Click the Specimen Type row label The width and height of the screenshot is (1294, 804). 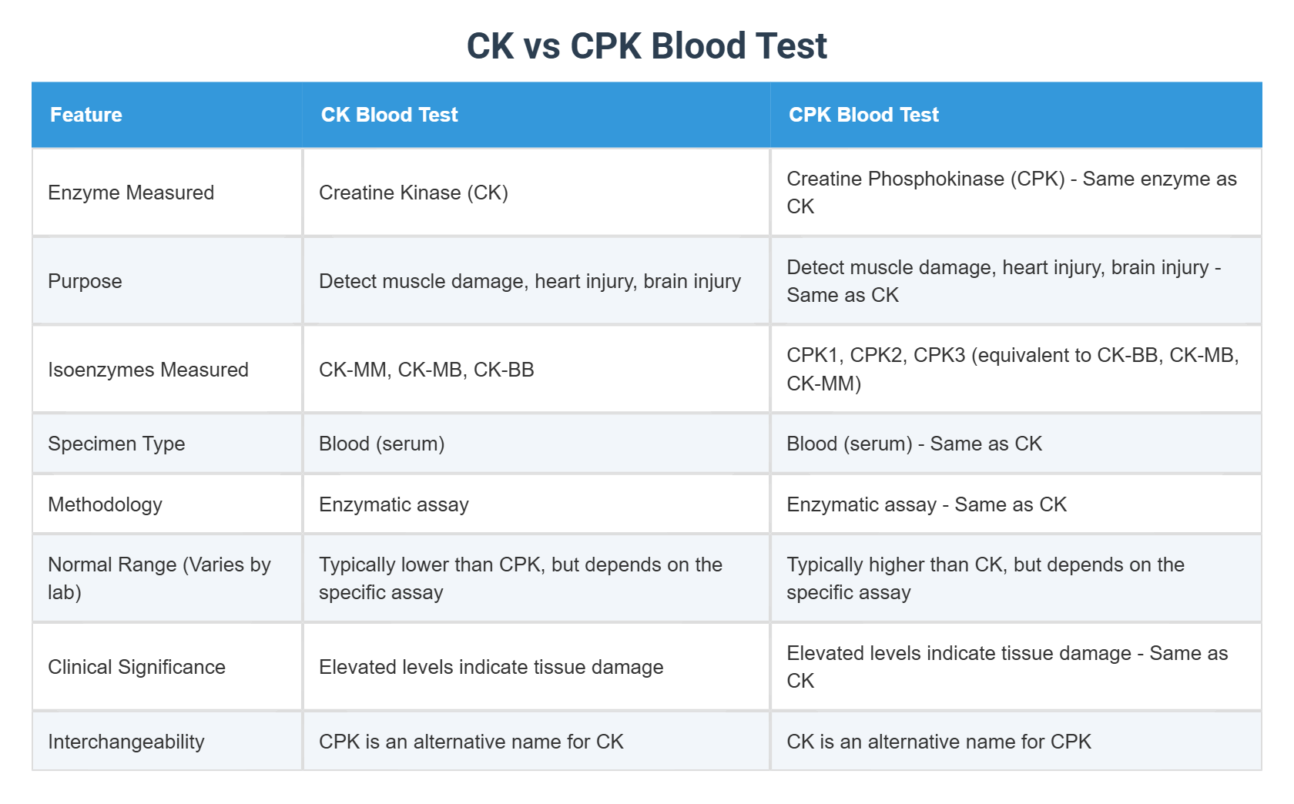click(x=167, y=444)
